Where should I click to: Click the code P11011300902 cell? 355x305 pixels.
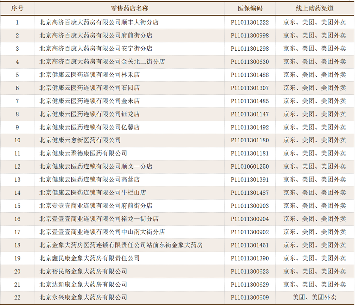[250, 232]
